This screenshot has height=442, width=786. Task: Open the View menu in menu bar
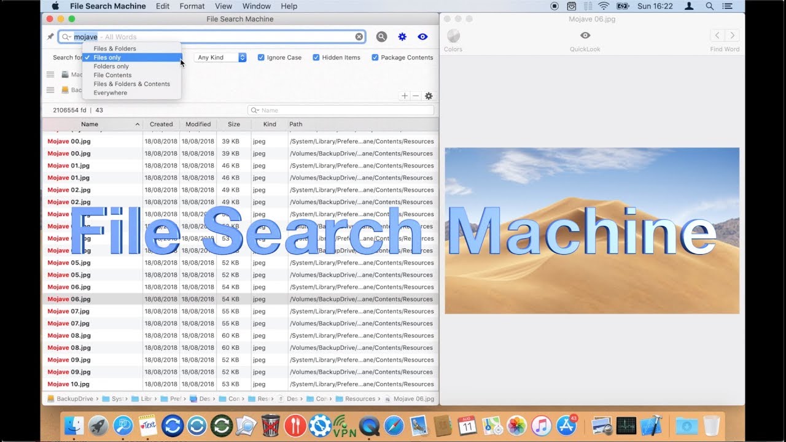[224, 6]
